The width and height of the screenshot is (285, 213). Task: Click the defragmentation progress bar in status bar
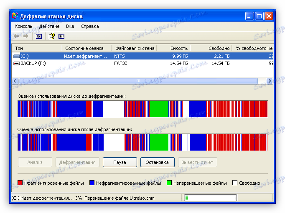(210, 198)
